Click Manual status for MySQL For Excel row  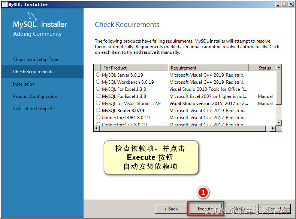click(x=265, y=96)
